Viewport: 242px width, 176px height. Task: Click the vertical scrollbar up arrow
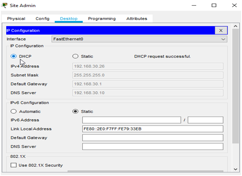click(235, 26)
